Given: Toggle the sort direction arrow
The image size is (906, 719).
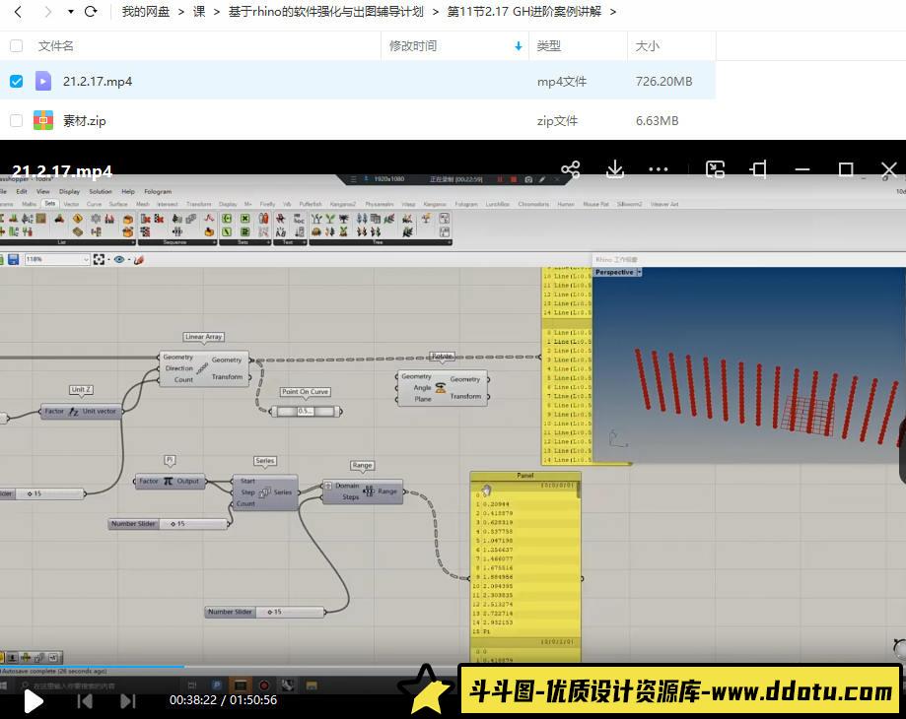Looking at the screenshot, I should 519,46.
